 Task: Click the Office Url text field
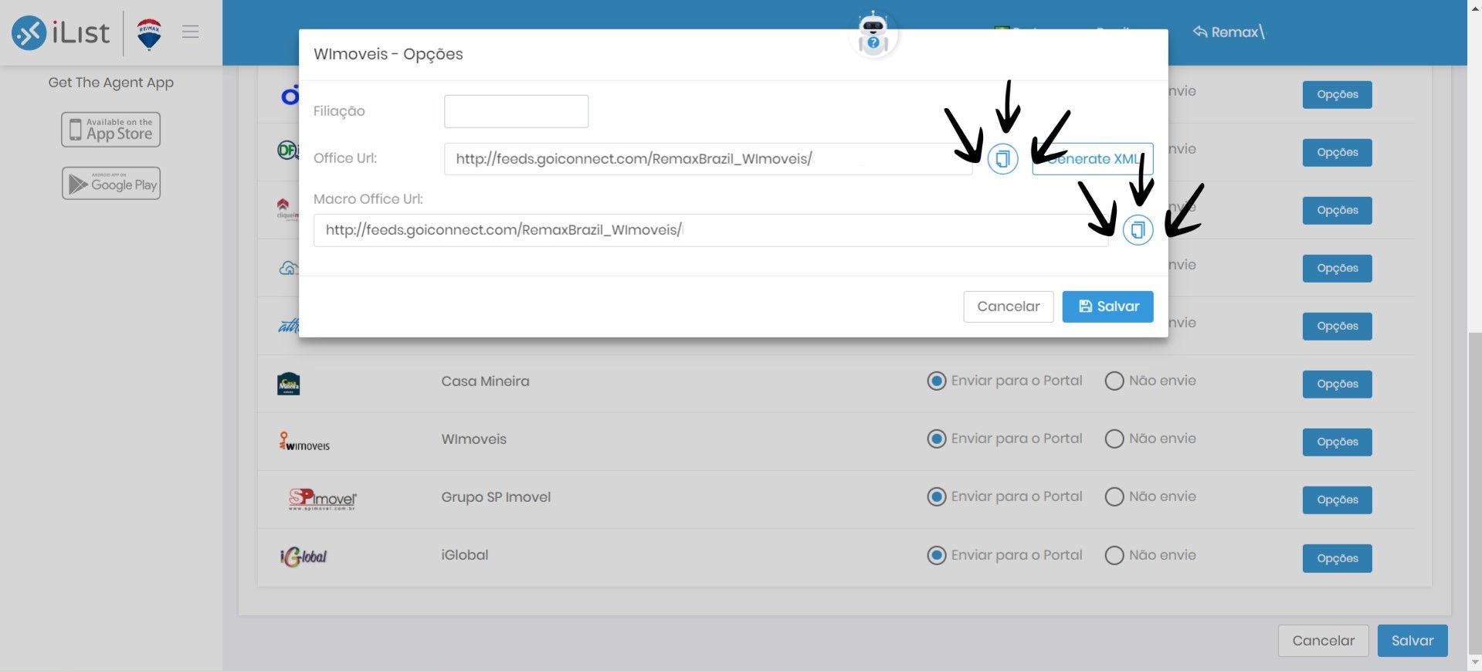(x=708, y=159)
